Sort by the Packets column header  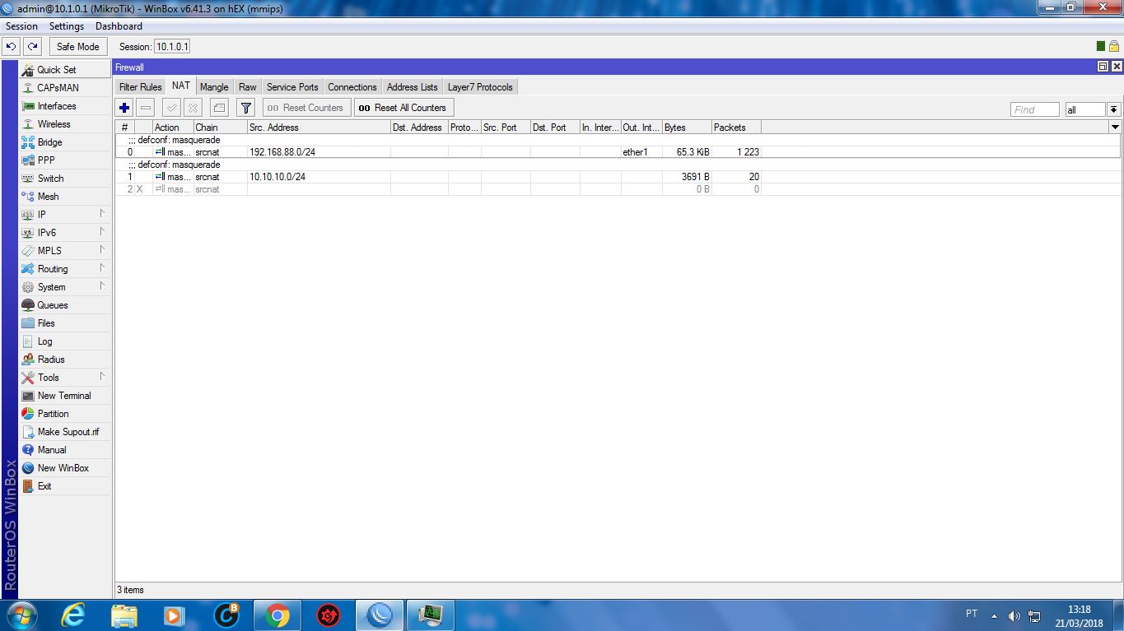(736, 128)
